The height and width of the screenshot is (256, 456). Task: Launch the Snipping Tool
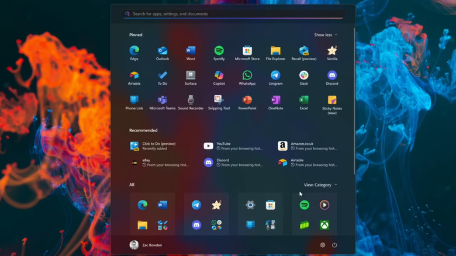[219, 102]
